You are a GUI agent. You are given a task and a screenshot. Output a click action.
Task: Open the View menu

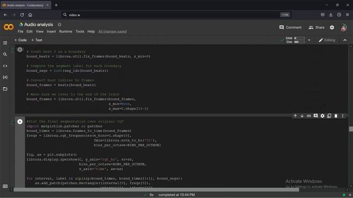tap(40, 31)
